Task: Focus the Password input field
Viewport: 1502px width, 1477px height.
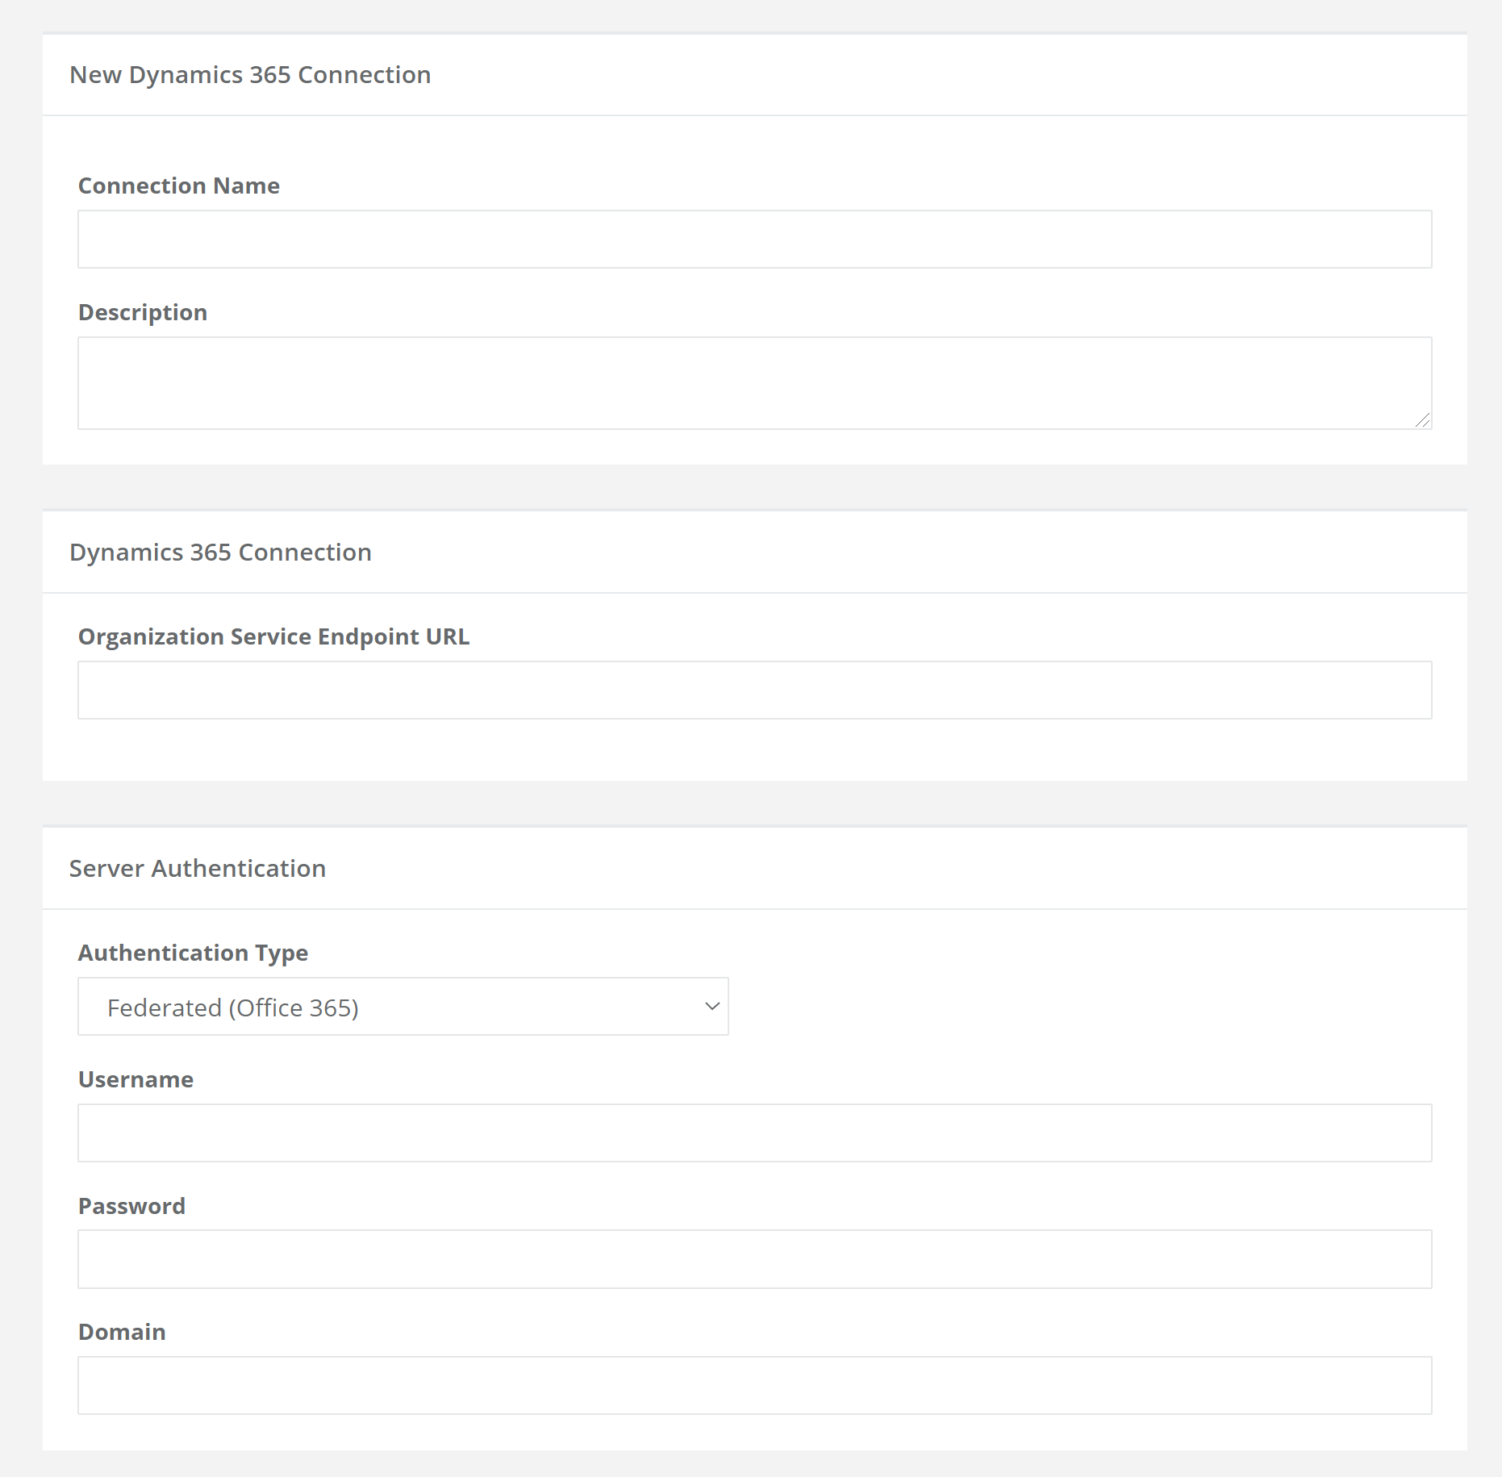Action: click(754, 1259)
